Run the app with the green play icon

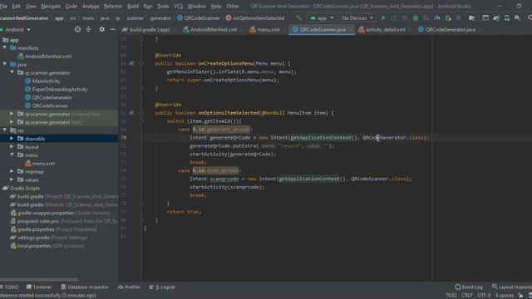(383, 18)
